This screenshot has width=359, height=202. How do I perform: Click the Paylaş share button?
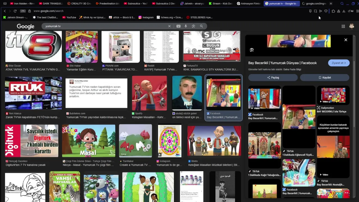tap(273, 77)
